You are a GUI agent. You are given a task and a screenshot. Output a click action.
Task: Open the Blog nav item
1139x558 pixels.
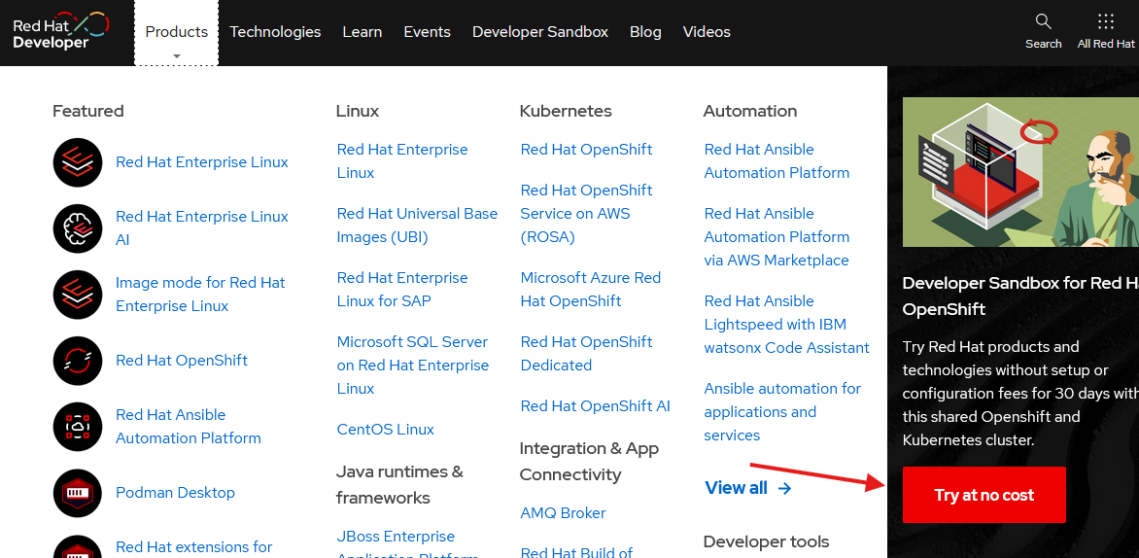(645, 32)
